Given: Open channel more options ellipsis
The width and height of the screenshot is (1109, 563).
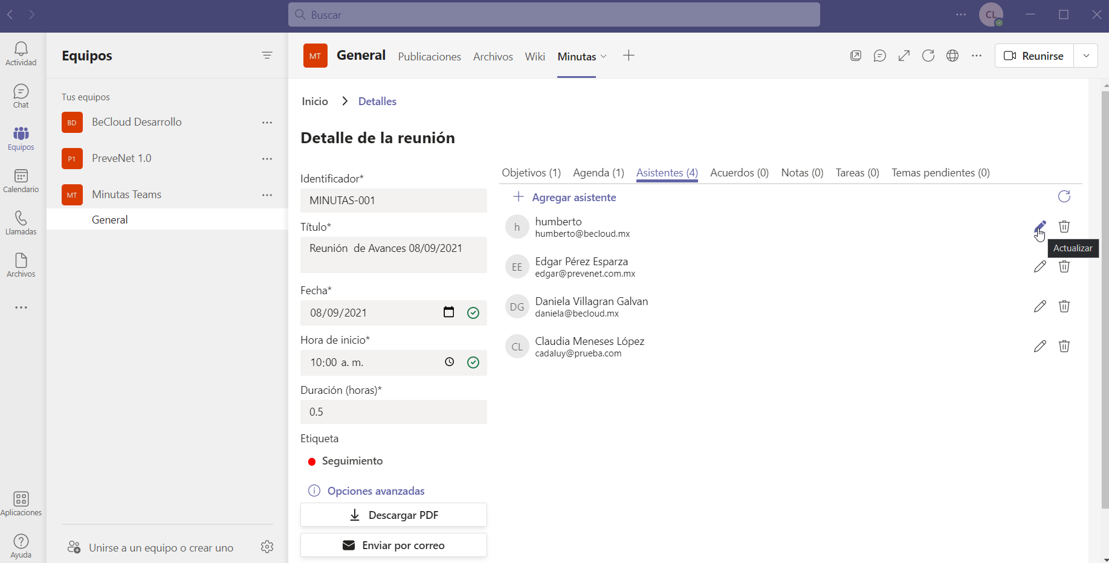Looking at the screenshot, I should [x=977, y=56].
